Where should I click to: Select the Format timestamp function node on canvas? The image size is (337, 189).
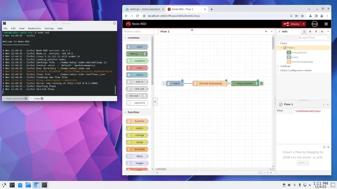(210, 83)
